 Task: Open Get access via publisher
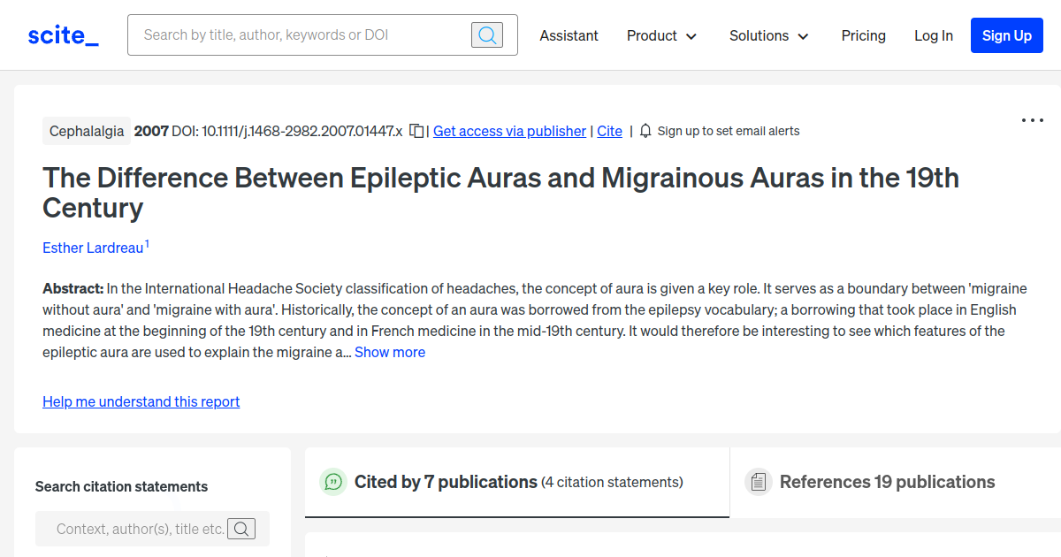coord(509,131)
